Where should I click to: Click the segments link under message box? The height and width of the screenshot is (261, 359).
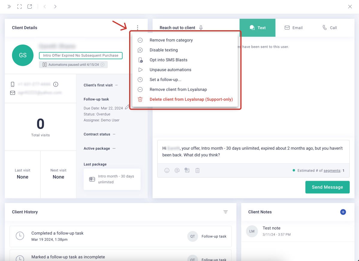332,171
